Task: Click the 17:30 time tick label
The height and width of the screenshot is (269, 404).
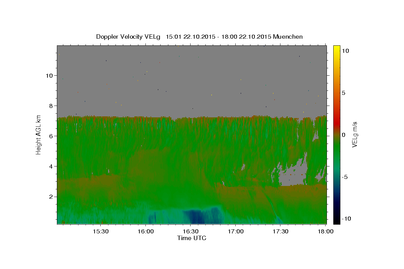Action: (x=280, y=231)
